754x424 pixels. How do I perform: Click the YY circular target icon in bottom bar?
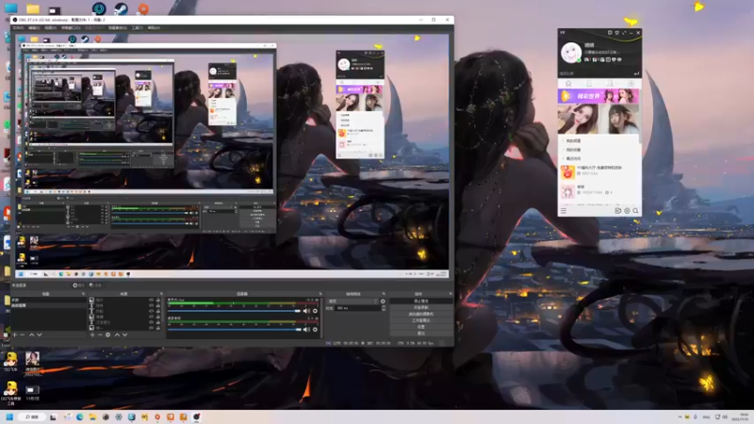coord(627,210)
